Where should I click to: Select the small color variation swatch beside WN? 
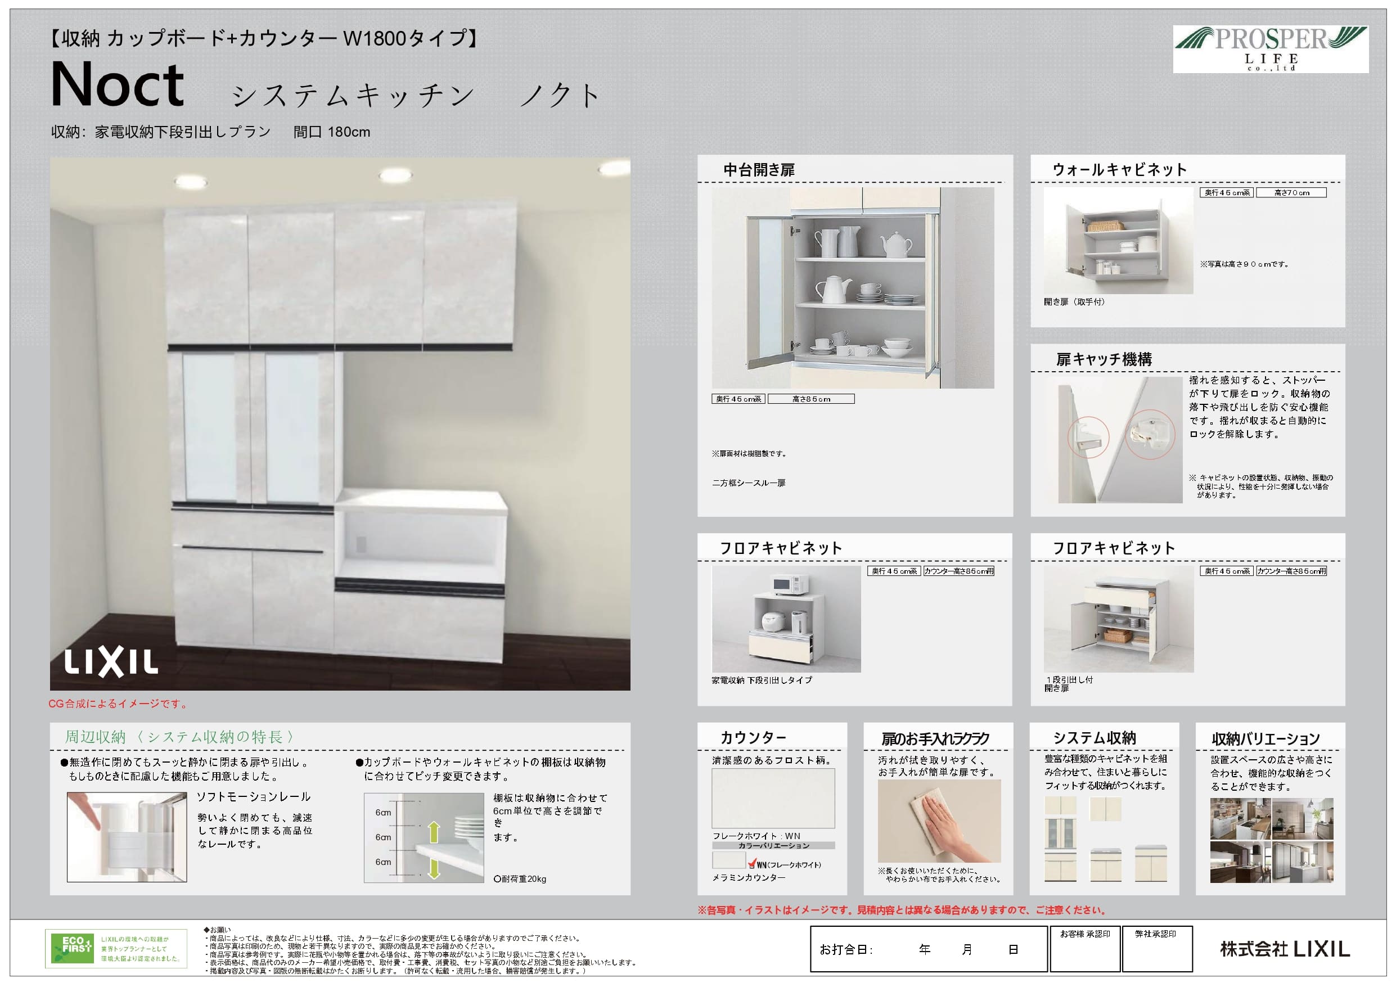pos(728,860)
